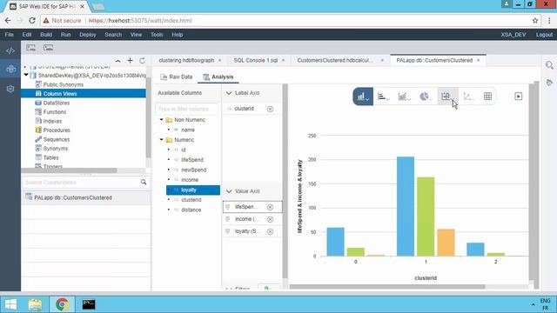Select Sequences in the tree
557x313 pixels.
[56, 139]
